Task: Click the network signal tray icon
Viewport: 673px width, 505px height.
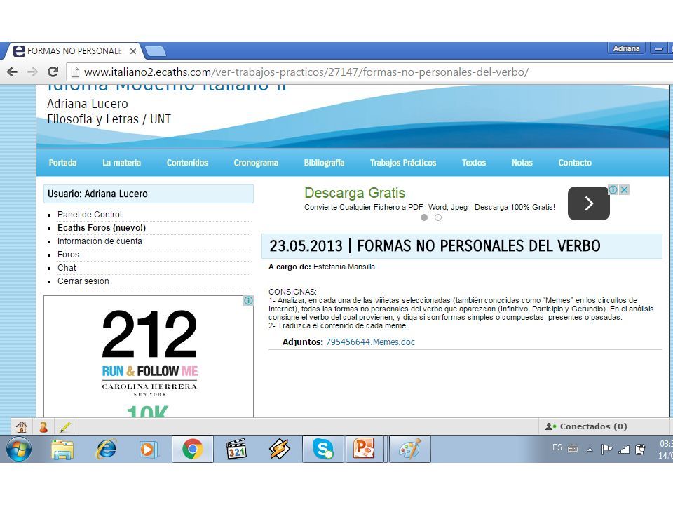Action: click(624, 449)
